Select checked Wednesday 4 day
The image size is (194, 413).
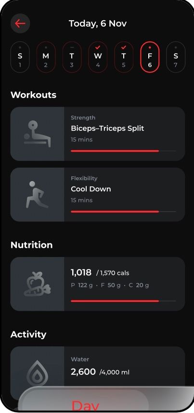[98, 57]
